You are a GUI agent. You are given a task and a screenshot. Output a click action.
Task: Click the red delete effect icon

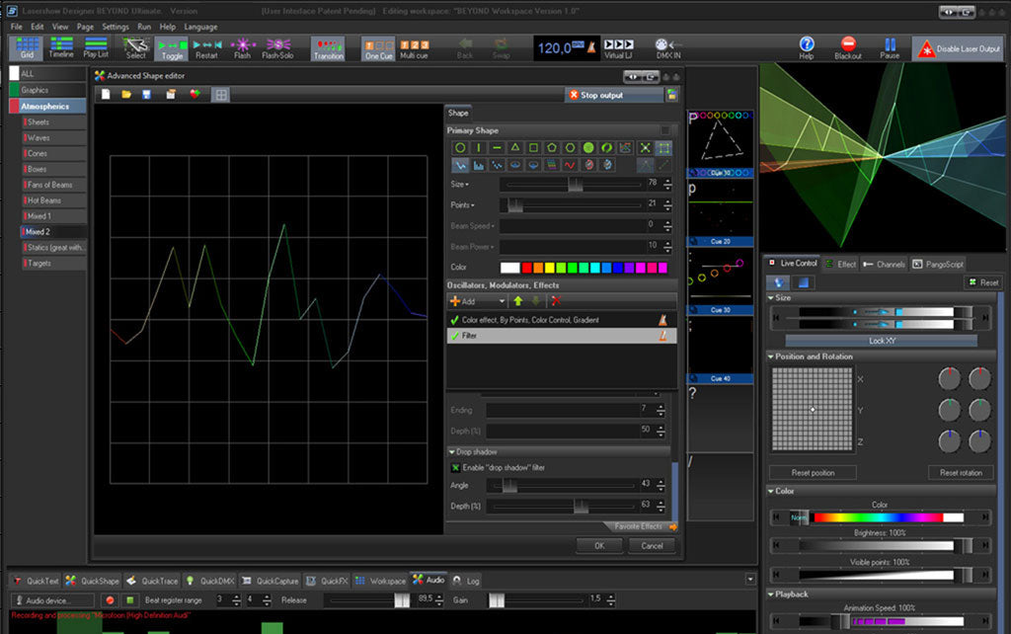[x=556, y=300]
